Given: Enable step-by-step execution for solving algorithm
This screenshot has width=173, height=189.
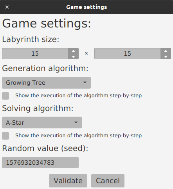Looking at the screenshot, I should click(5, 136).
